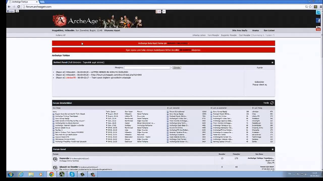The width and height of the screenshot is (323, 181).
Task: Open the Arama search menu
Action: tap(255, 30)
